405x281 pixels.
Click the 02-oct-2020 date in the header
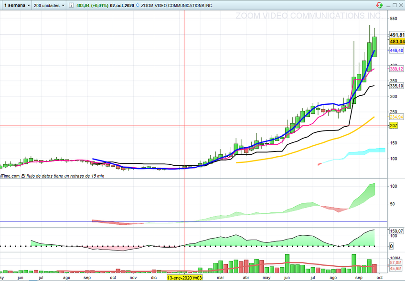pos(122,5)
